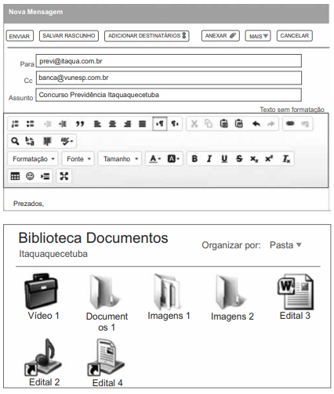Insert a table into the message

(15, 176)
